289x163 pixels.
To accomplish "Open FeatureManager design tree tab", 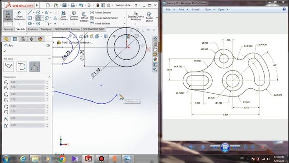I will 6,39.
